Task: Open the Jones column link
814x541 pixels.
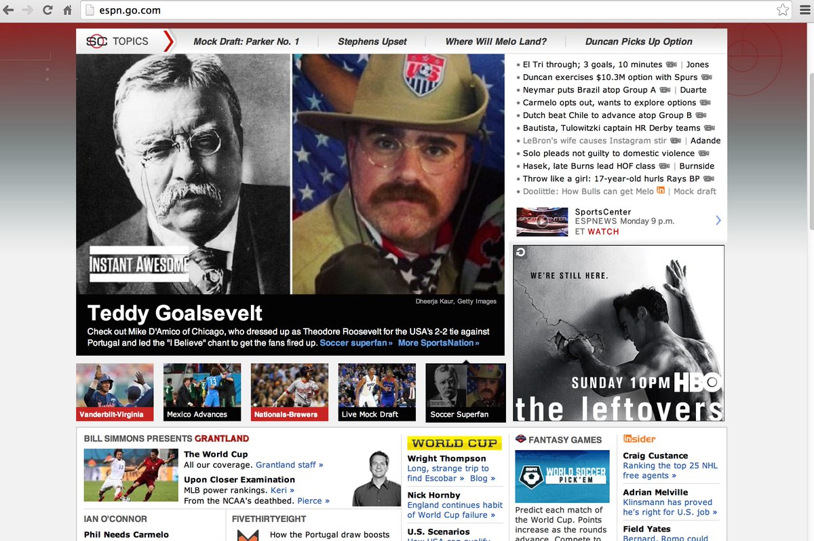Action: 697,64
